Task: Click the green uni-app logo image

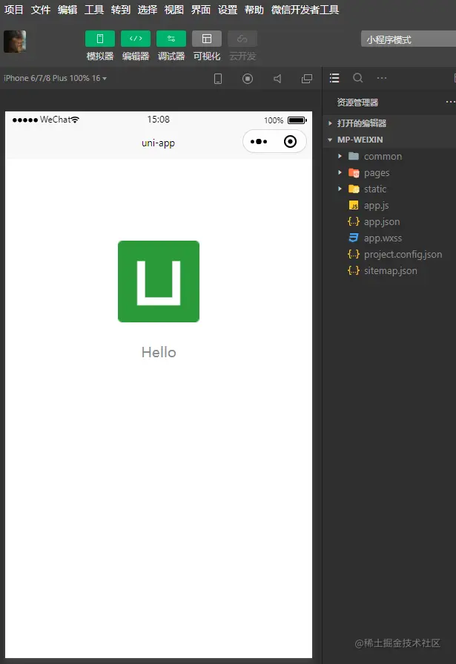Action: (x=159, y=281)
